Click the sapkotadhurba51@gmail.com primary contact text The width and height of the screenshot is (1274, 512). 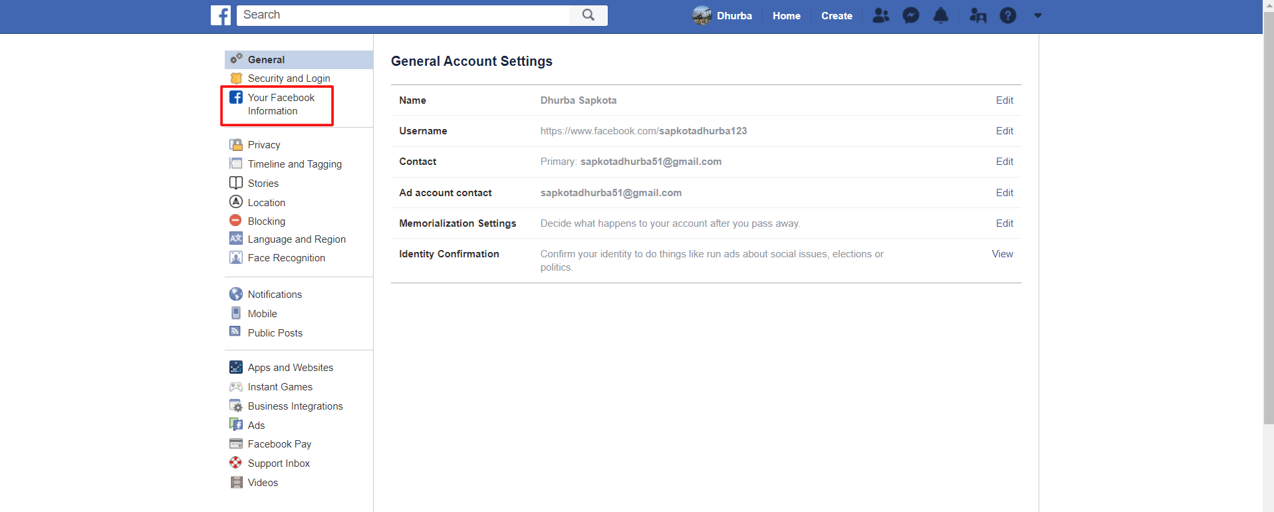pos(650,162)
